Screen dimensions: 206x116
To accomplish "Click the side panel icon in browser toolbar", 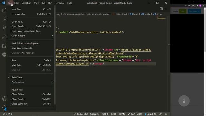I will click(x=197, y=6).
